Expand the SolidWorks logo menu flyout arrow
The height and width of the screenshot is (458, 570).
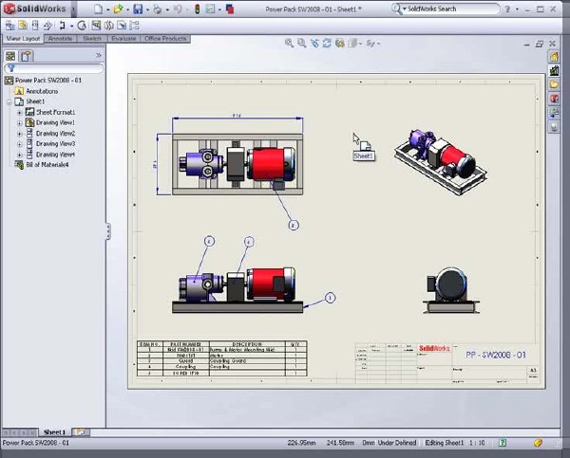click(x=73, y=9)
